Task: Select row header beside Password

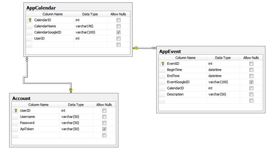Action: pos(15,123)
